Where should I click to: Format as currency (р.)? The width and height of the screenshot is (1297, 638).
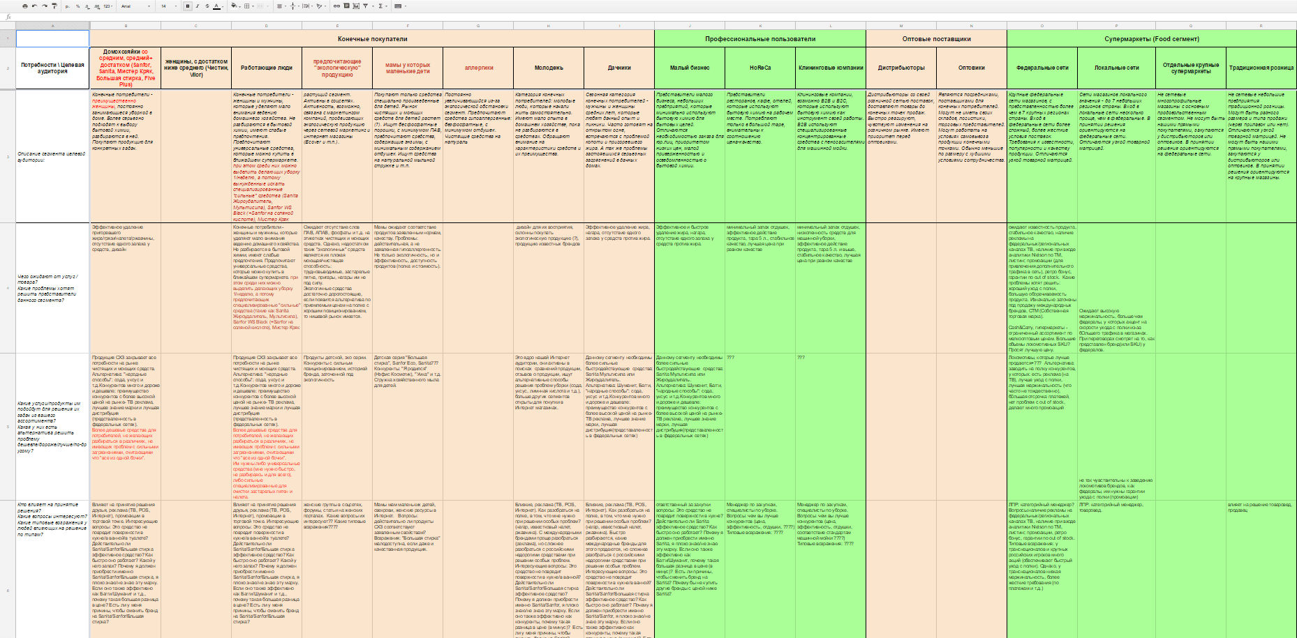click(x=68, y=6)
